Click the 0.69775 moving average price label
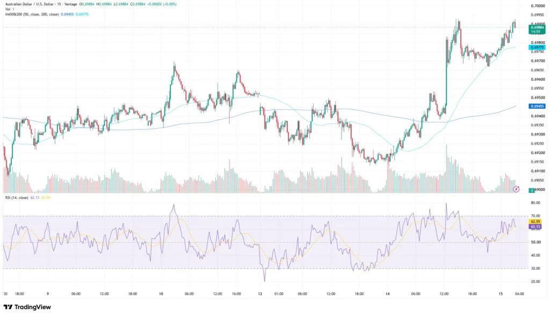Viewport: 550px width, 316px height. point(537,47)
